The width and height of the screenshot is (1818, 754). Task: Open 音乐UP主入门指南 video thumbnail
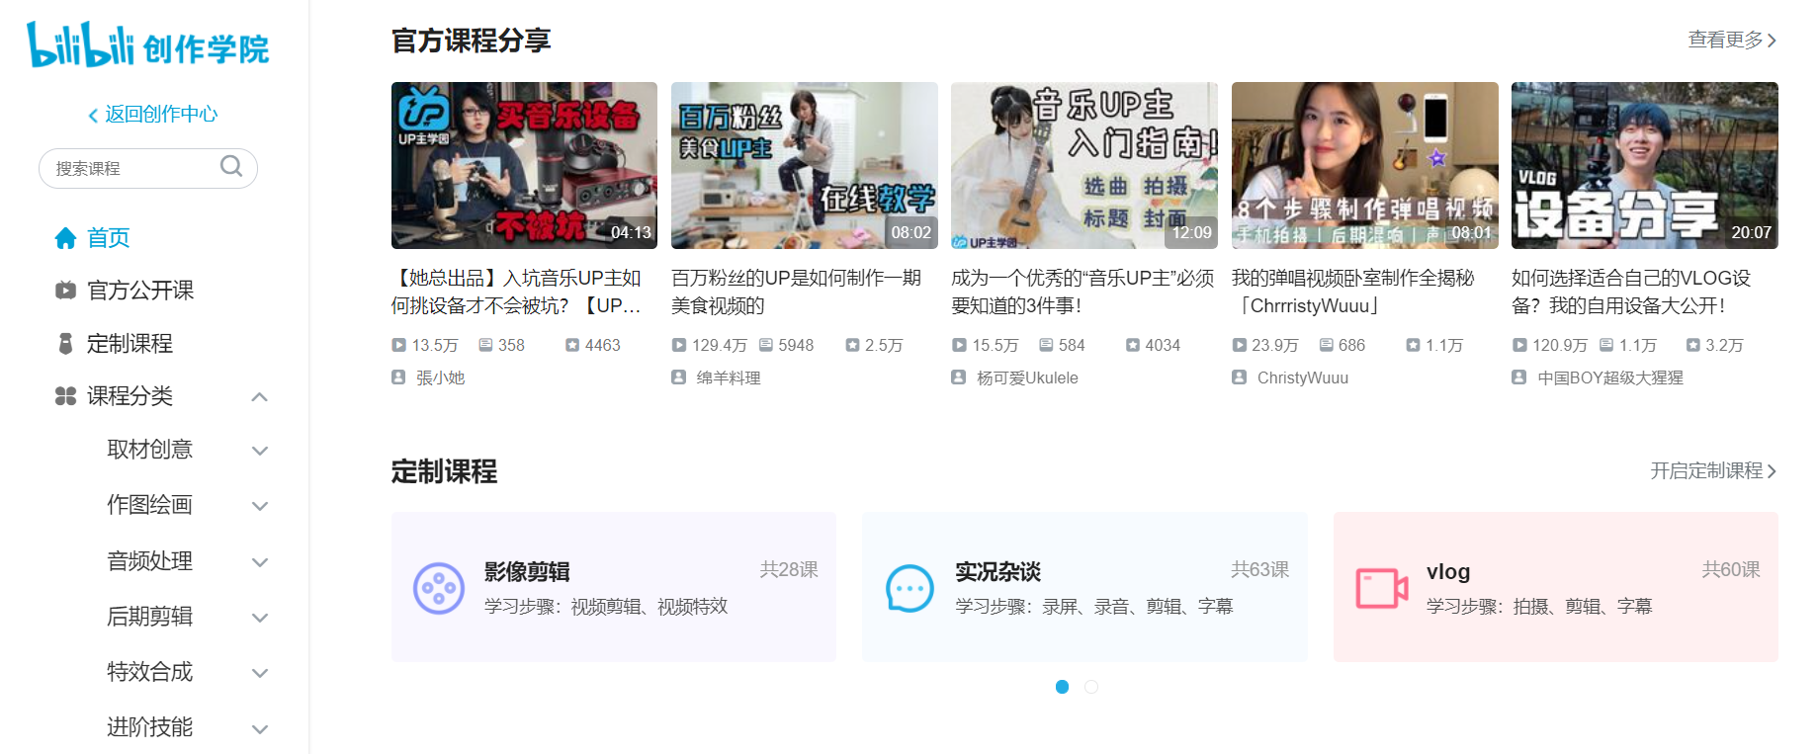pos(1084,165)
